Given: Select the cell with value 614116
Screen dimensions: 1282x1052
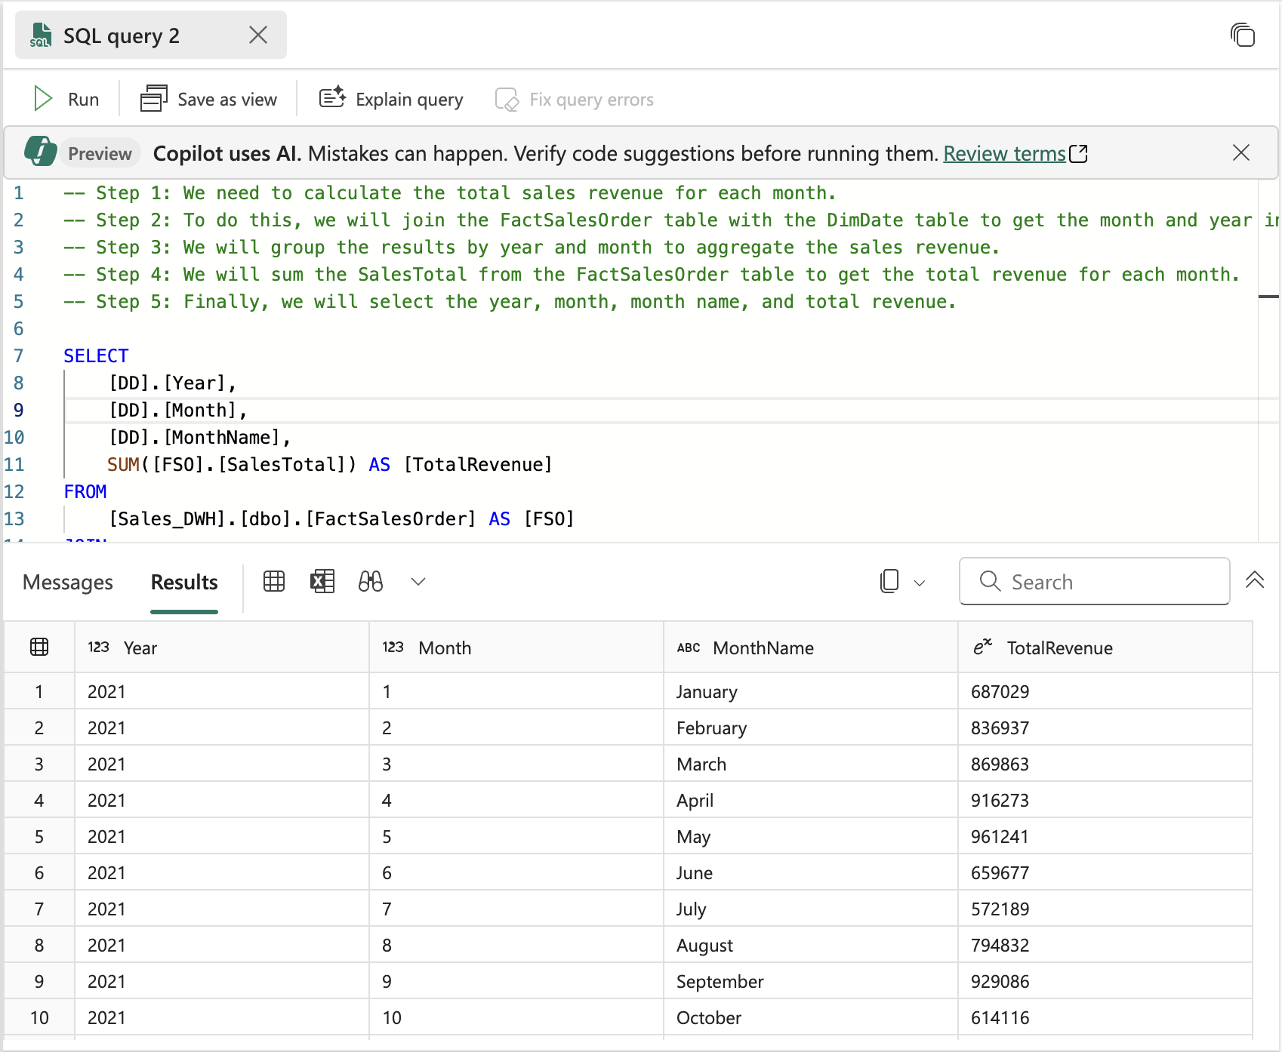Looking at the screenshot, I should pos(1105,1017).
